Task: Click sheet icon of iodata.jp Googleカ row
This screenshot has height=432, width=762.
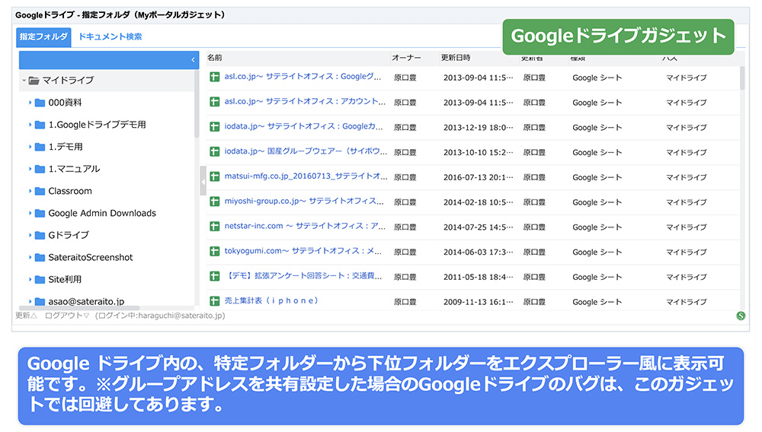Action: (x=214, y=126)
